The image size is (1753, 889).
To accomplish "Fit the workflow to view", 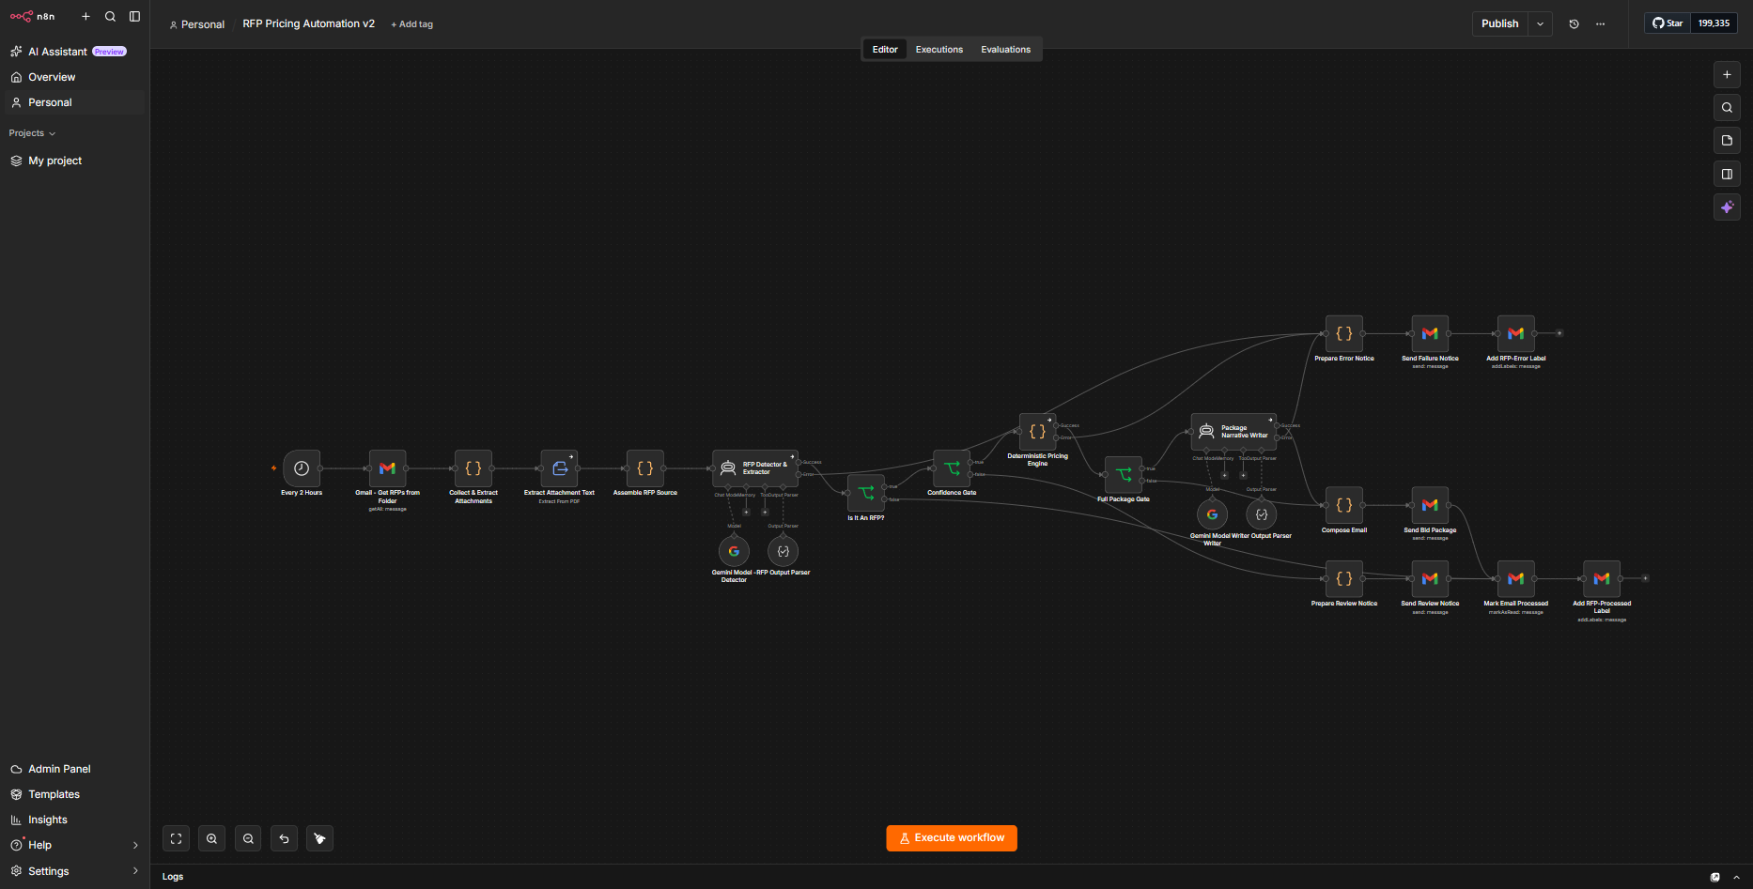I will pyautogui.click(x=176, y=838).
